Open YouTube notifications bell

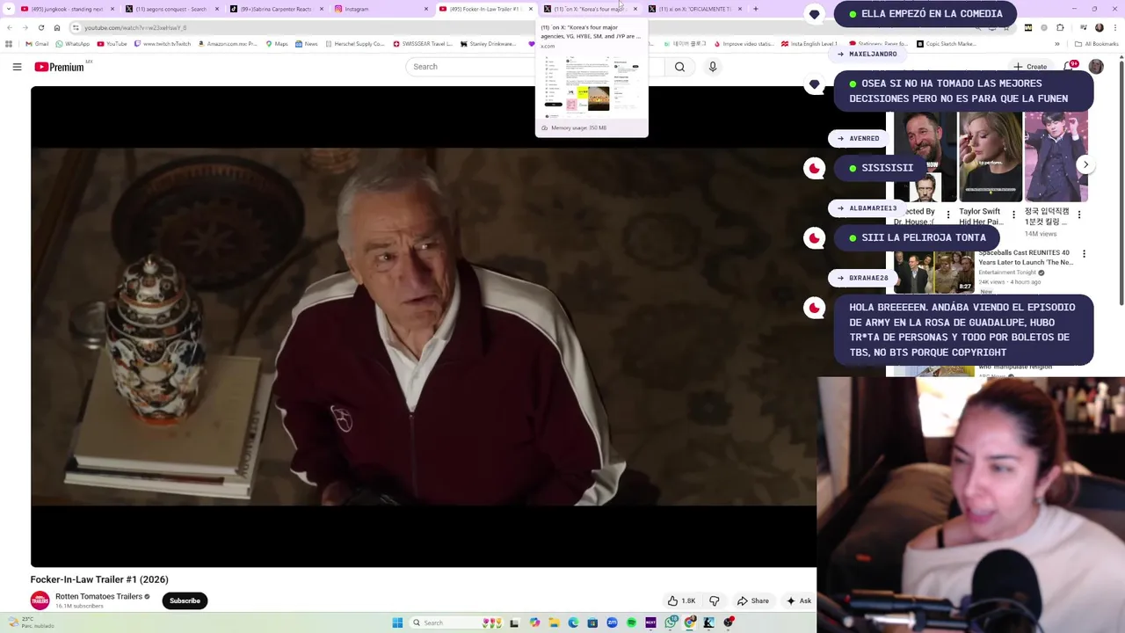point(1069,67)
